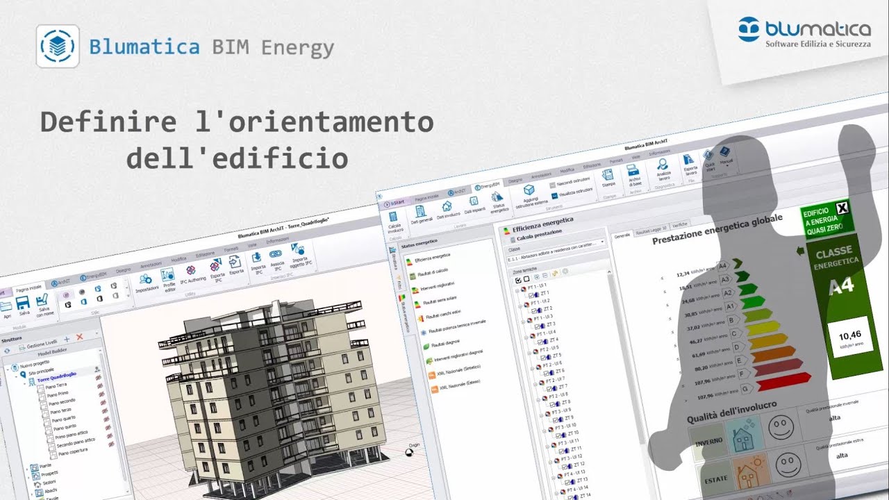This screenshot has width=889, height=500.
Task: Click Associa IFC icon
Action: (276, 253)
